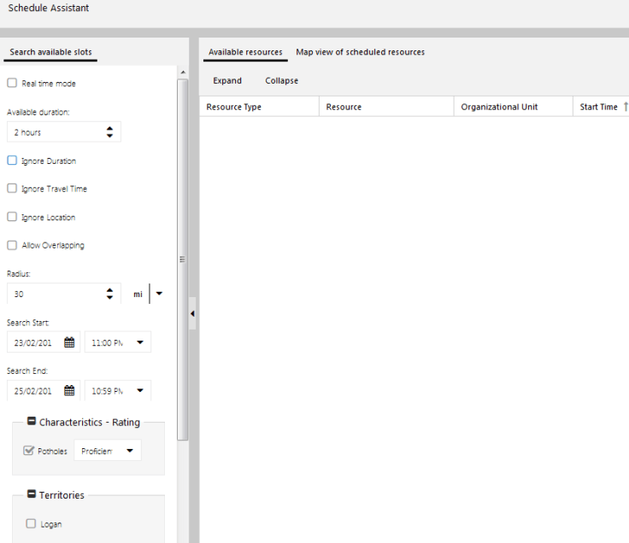This screenshot has height=543, width=629.
Task: Open the radius unit mi dropdown
Action: pos(159,294)
